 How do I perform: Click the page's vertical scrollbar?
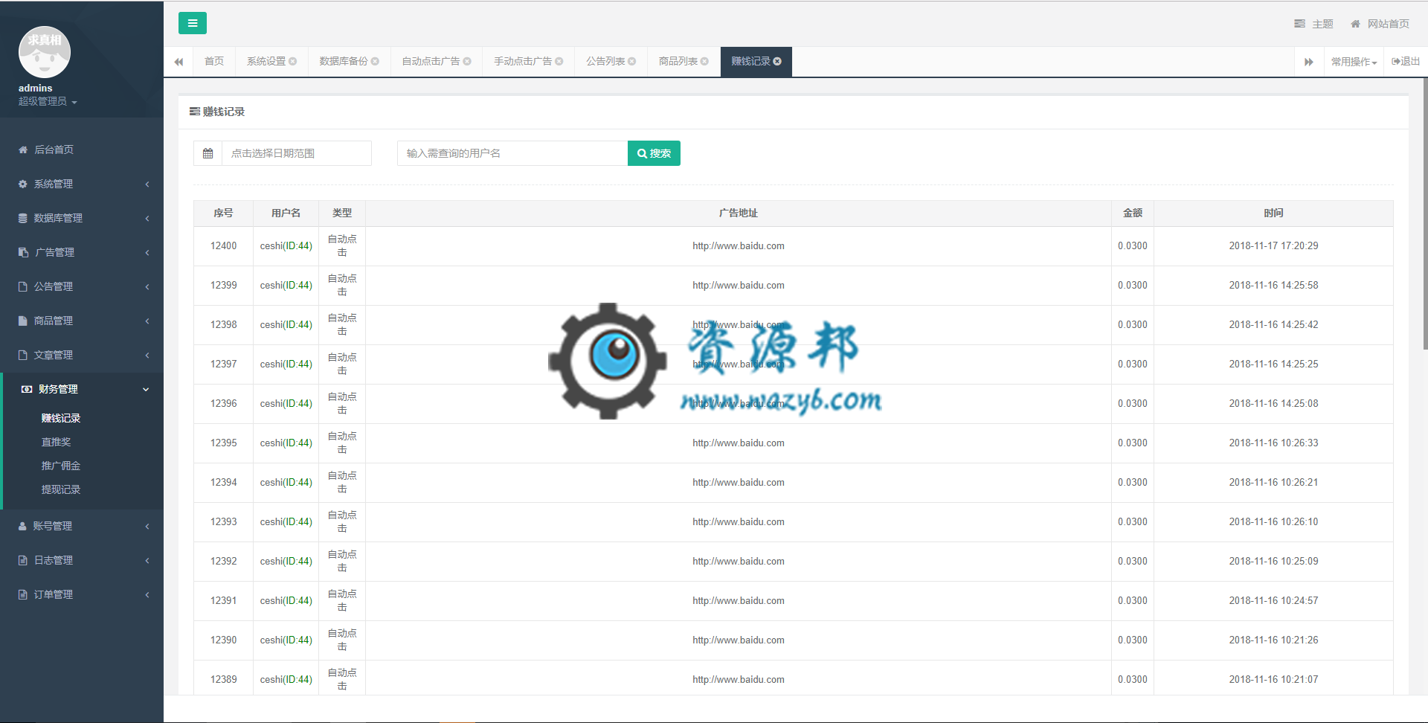point(1424,212)
